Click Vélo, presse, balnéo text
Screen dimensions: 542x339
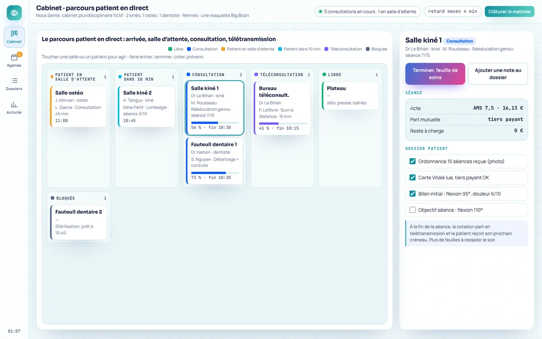[347, 103]
